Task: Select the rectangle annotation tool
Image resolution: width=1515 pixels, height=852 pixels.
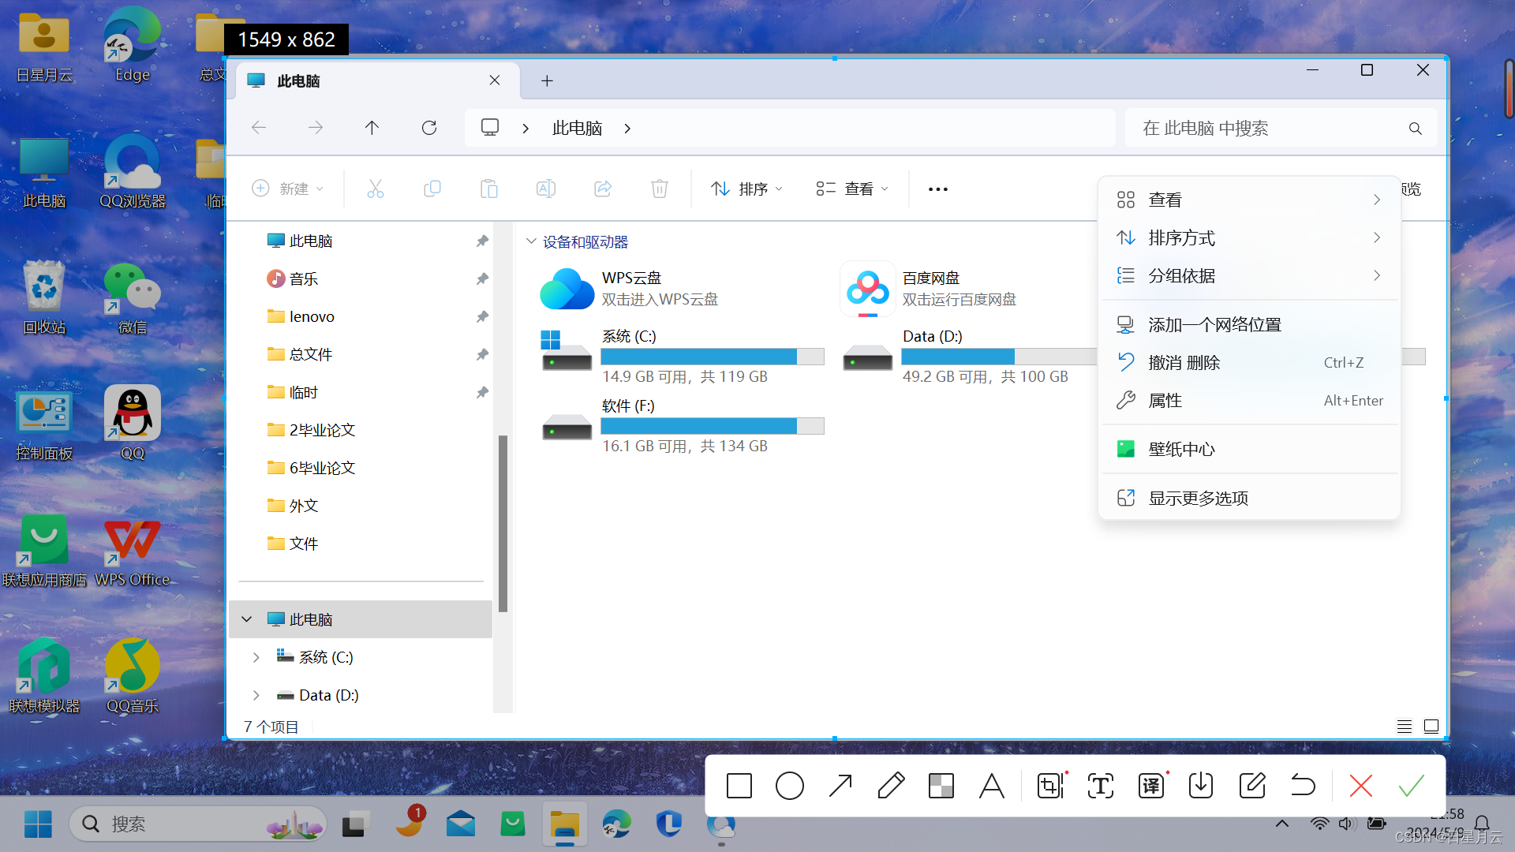Action: 739,786
